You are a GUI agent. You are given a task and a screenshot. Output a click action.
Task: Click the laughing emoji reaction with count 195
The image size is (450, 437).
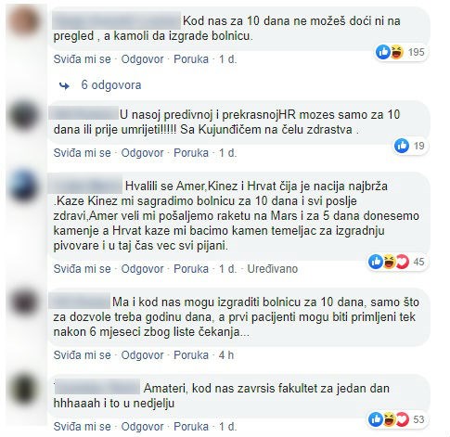click(396, 52)
